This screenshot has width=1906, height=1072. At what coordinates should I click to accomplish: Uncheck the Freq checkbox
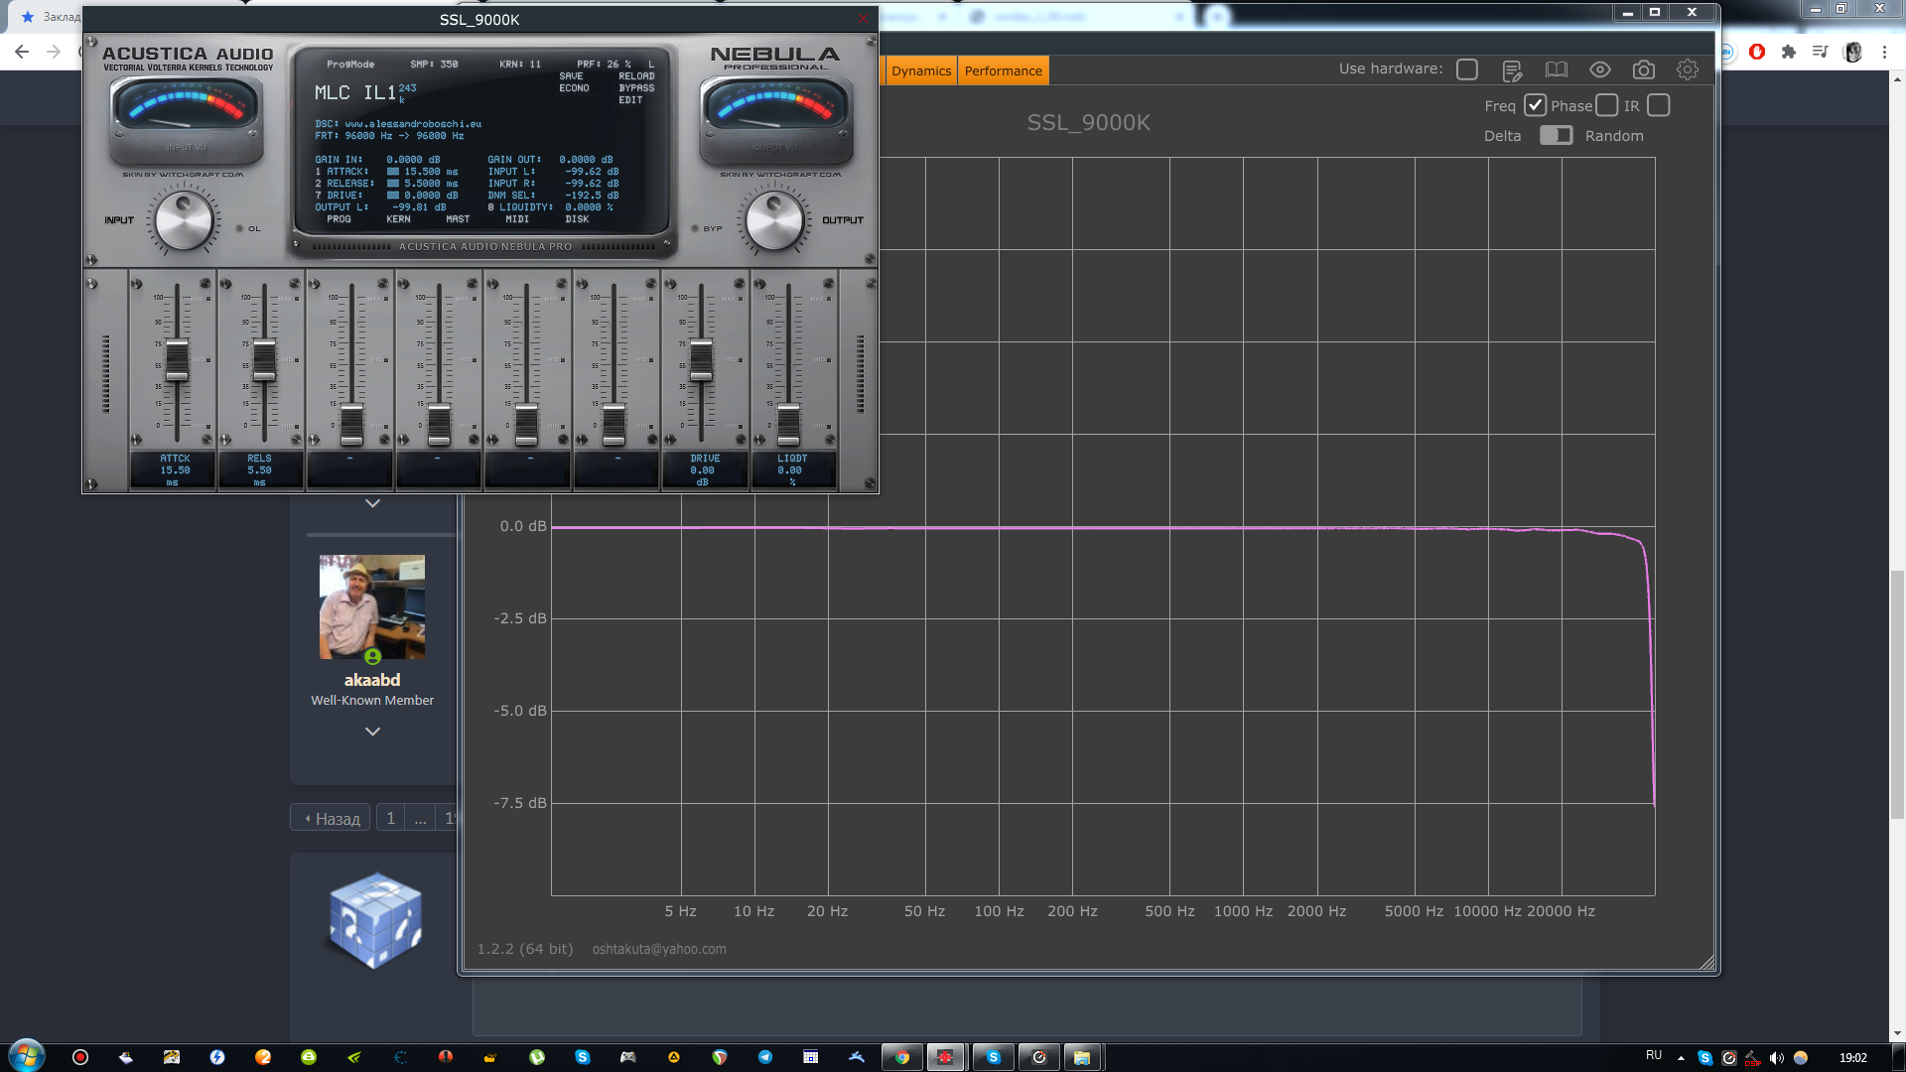pyautogui.click(x=1535, y=105)
